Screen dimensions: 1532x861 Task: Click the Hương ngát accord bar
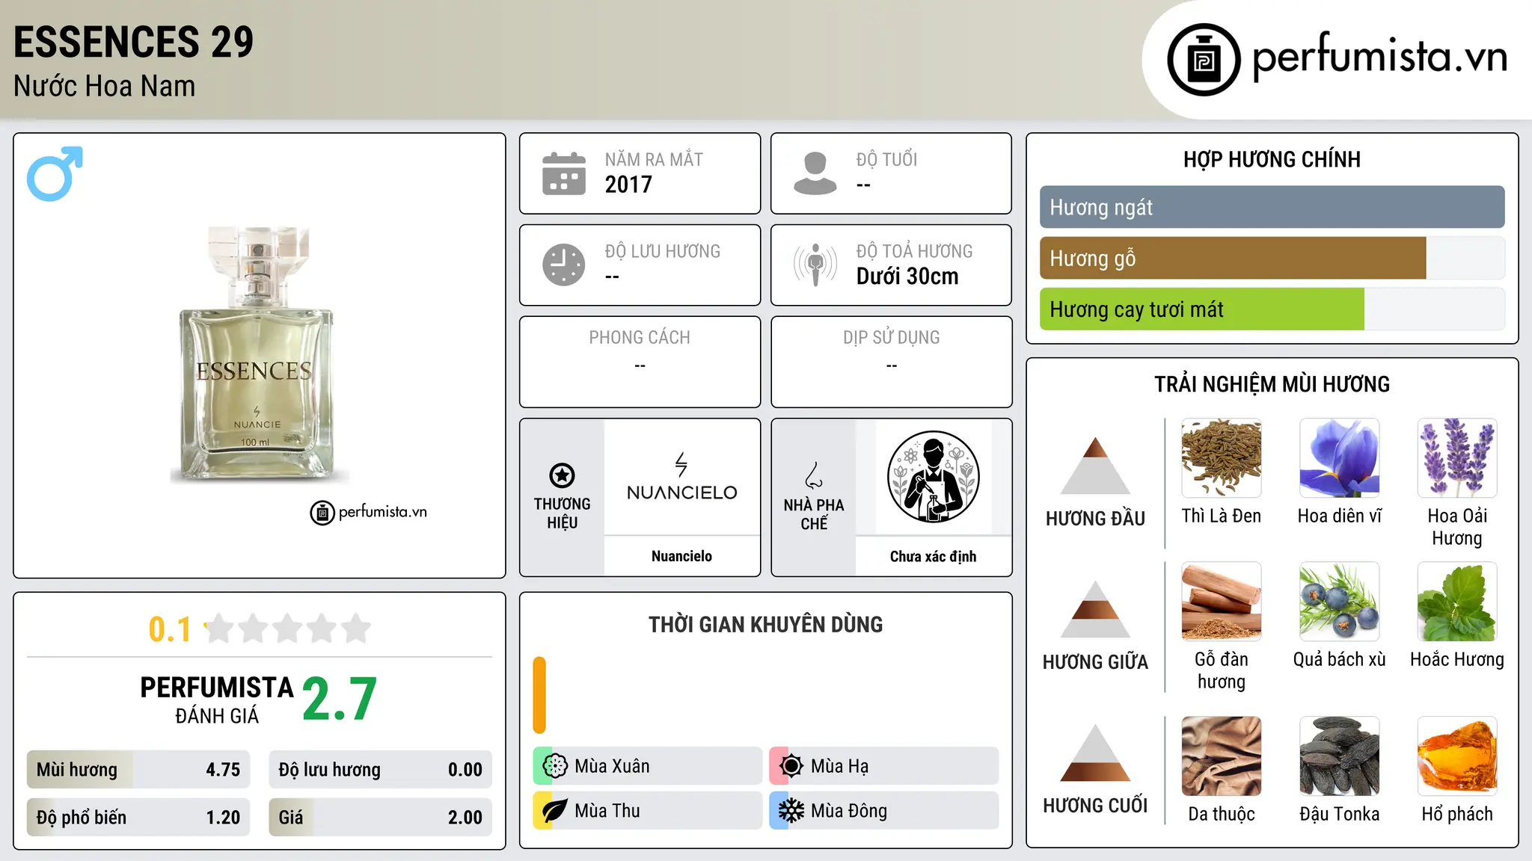coord(1272,207)
